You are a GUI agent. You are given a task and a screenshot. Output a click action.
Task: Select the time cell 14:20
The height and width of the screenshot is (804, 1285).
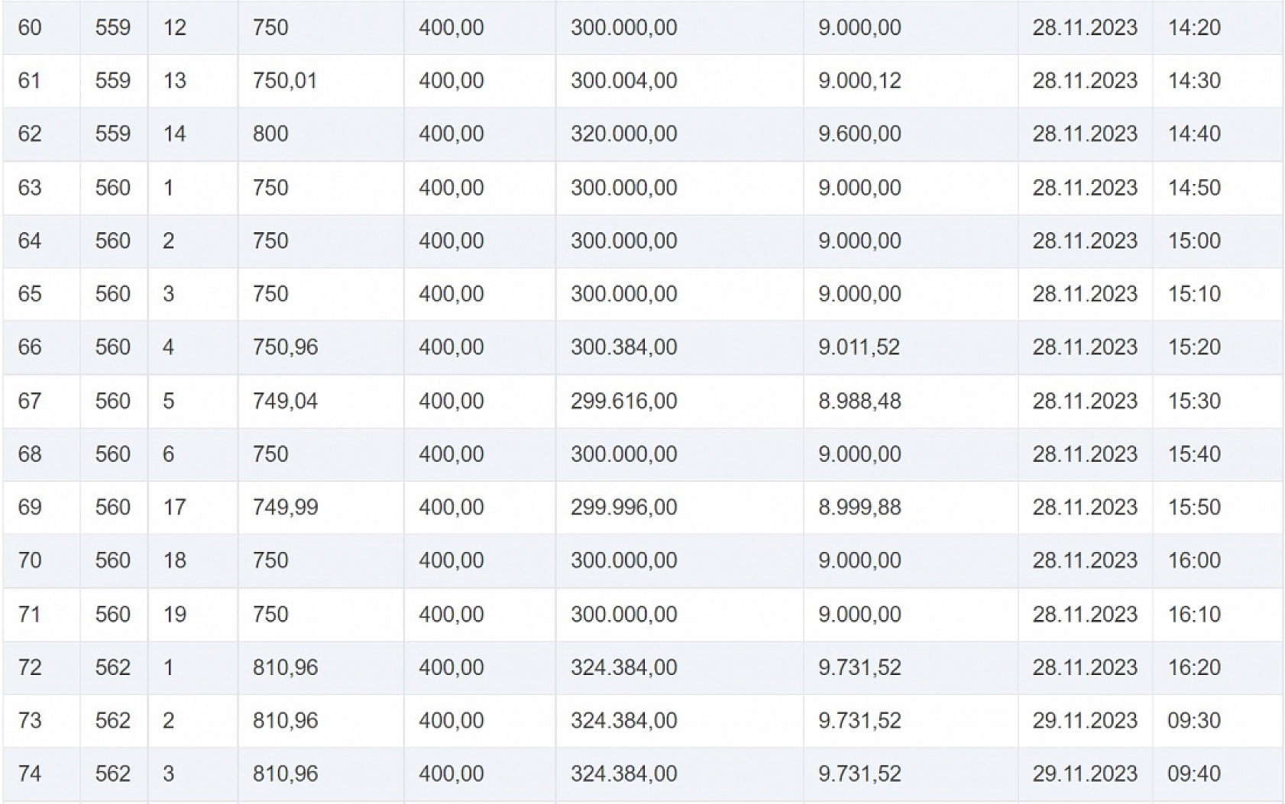1194,27
